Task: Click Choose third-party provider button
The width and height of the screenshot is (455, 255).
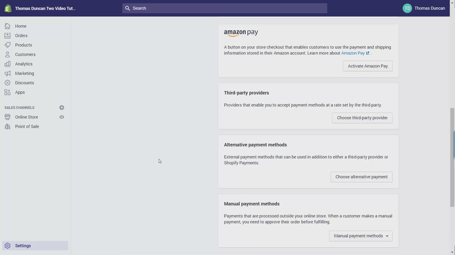Action: point(362,118)
